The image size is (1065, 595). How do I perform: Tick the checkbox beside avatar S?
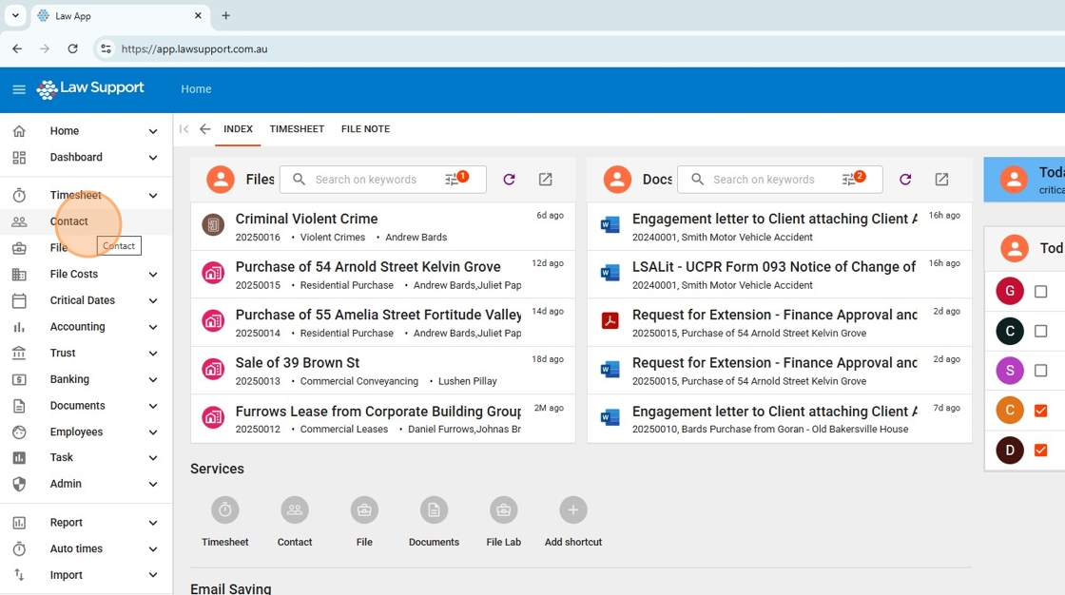point(1040,371)
